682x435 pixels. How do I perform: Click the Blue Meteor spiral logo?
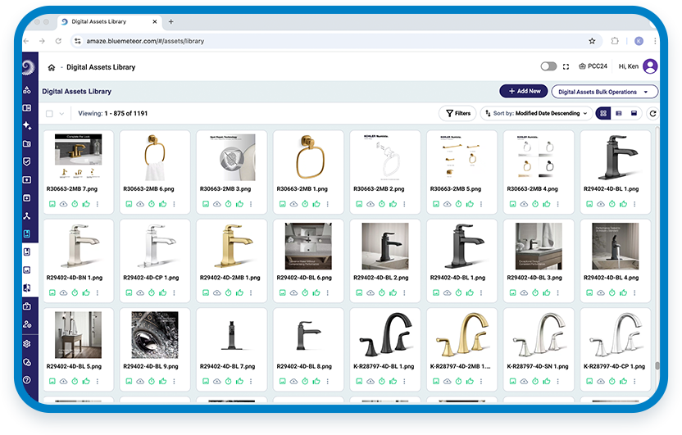[28, 67]
